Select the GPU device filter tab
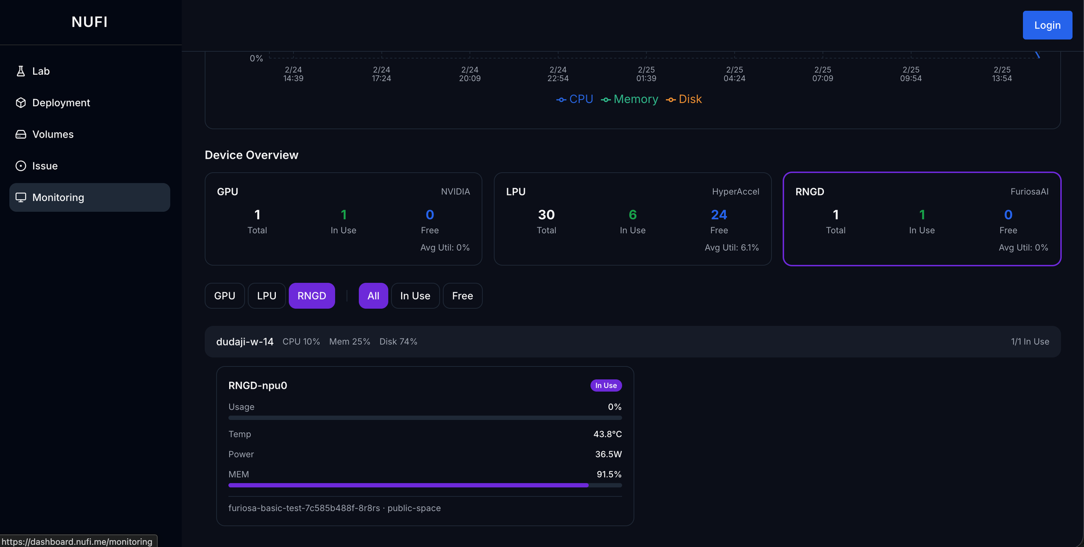This screenshot has width=1084, height=547. coord(224,296)
